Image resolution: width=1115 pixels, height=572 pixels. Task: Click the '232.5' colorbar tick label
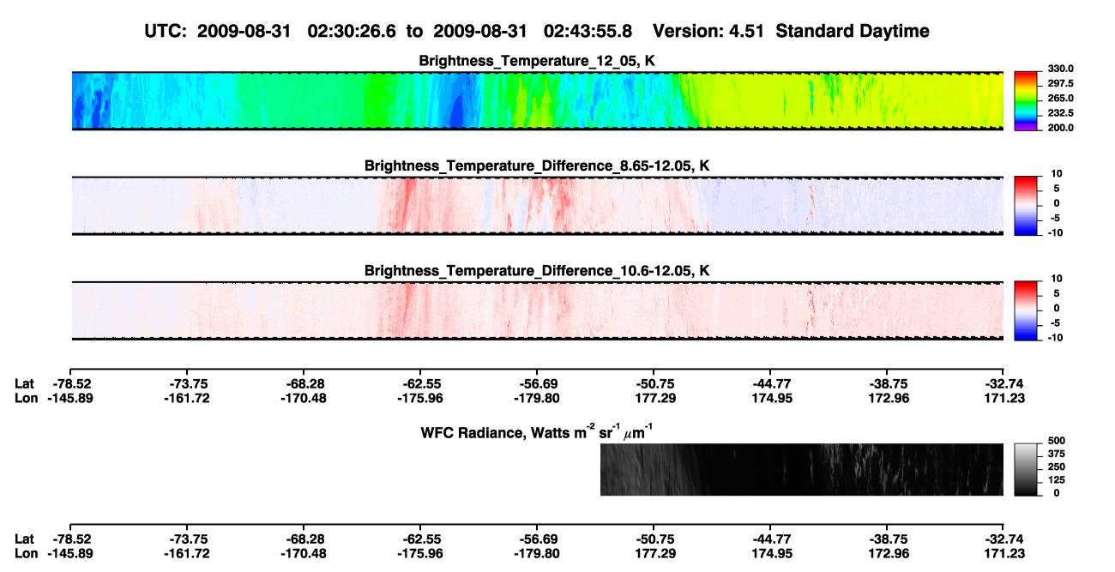[1062, 112]
